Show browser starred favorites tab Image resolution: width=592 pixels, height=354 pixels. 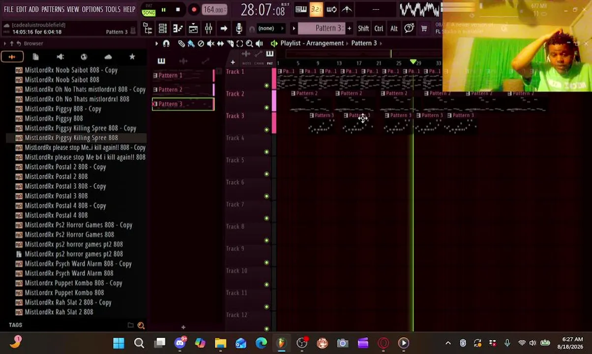132,57
